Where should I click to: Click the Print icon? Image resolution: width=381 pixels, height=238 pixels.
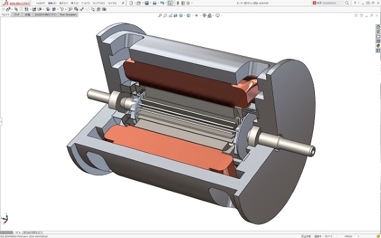pyautogui.click(x=154, y=3)
